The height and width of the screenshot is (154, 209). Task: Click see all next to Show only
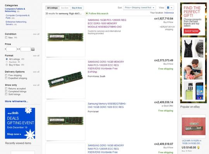[36, 85]
